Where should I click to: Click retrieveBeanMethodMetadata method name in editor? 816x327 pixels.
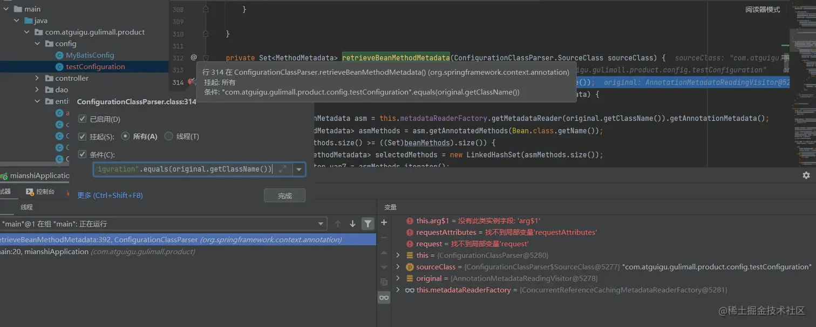396,58
